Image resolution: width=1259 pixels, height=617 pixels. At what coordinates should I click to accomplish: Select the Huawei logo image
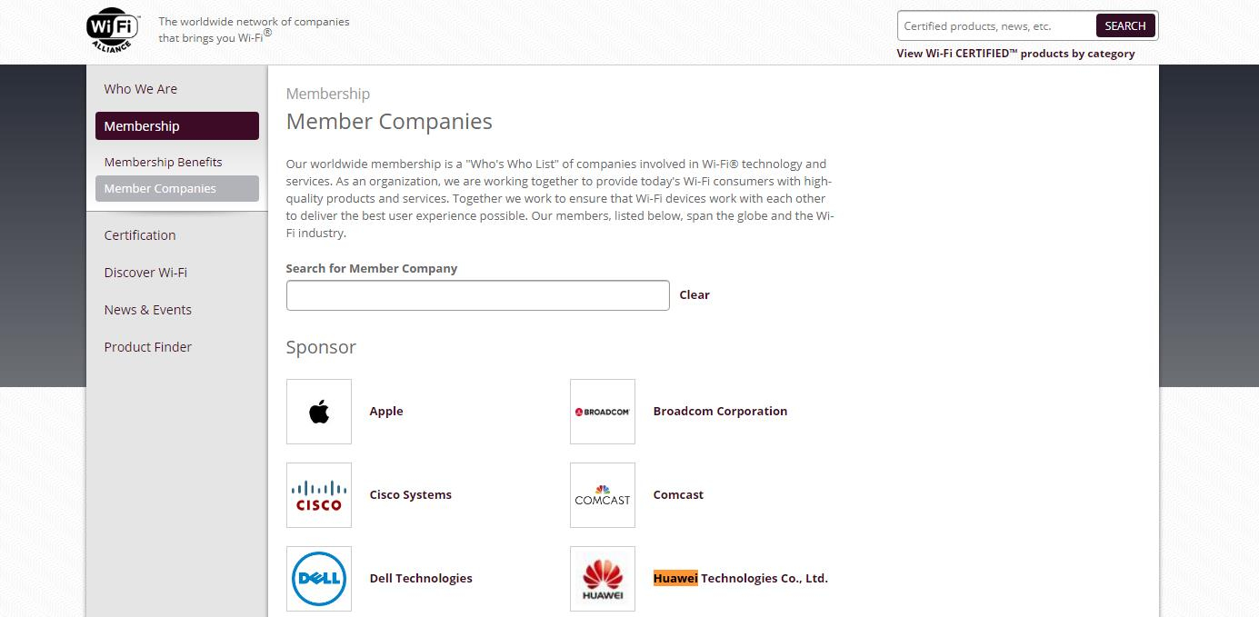pyautogui.click(x=603, y=579)
